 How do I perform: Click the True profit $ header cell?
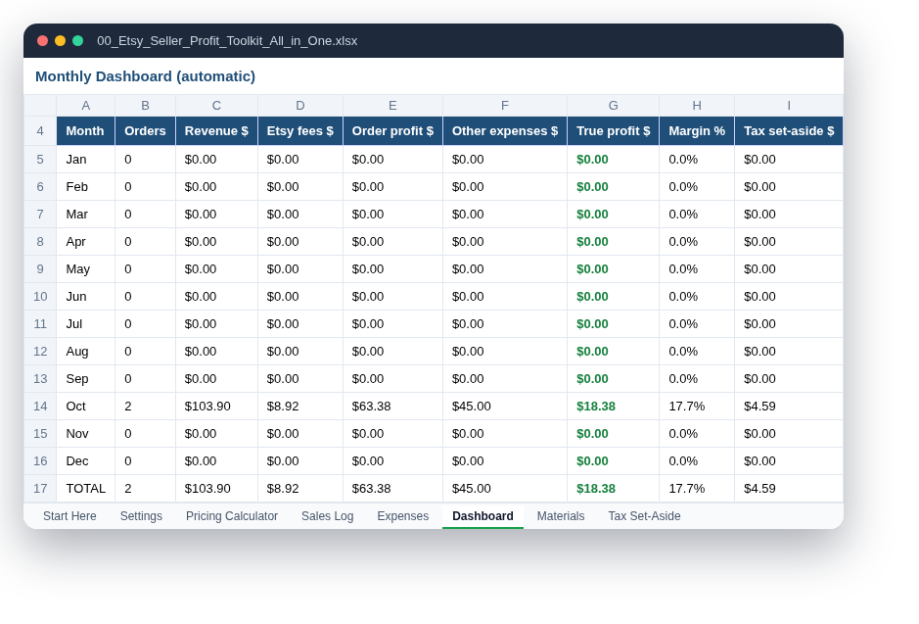(x=613, y=131)
